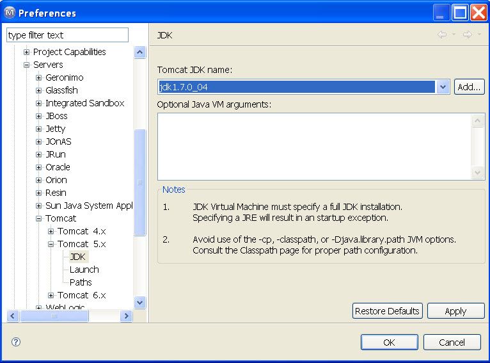Expand the Sun Java System Appl node

(39, 206)
